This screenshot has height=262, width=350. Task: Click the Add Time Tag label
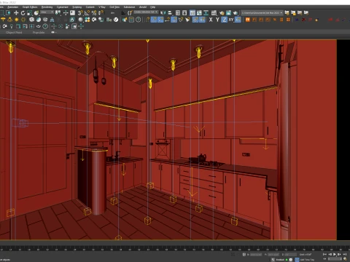click(307, 260)
